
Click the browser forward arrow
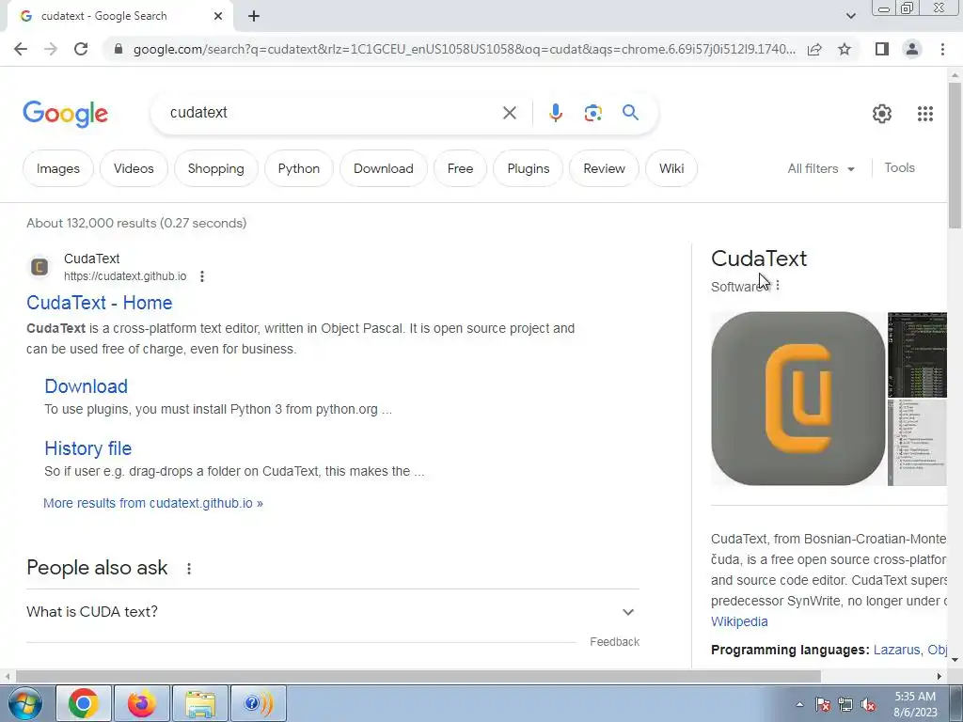point(51,49)
